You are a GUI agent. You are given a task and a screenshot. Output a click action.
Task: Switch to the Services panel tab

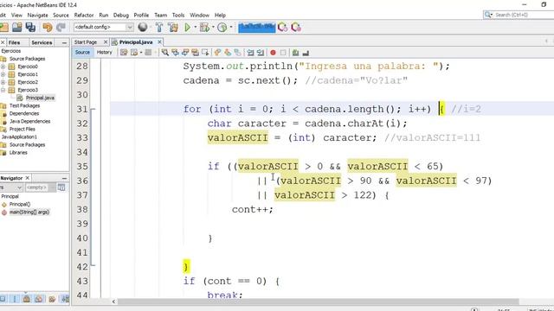click(x=42, y=42)
